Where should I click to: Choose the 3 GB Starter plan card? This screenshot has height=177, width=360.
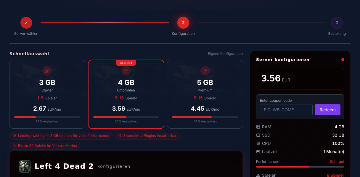[x=47, y=94]
